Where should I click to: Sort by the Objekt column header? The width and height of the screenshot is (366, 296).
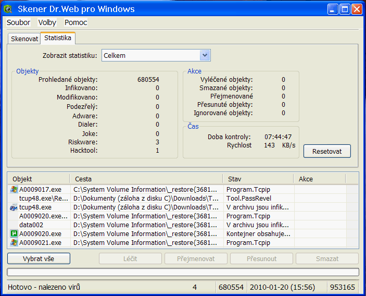pos(39,179)
